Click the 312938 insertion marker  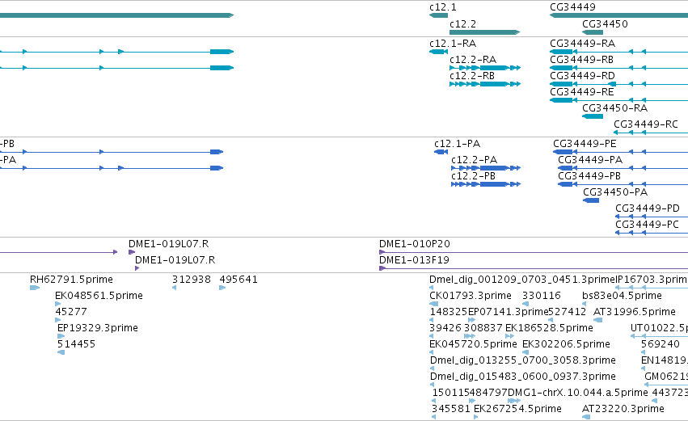(x=174, y=288)
